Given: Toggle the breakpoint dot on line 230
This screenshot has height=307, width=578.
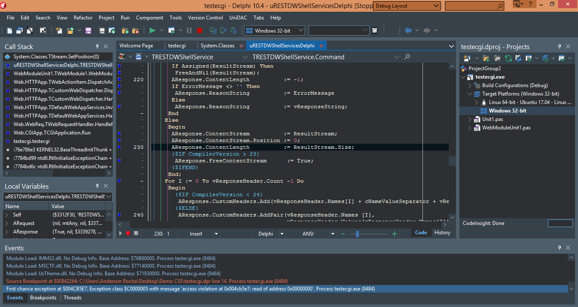Looking at the screenshot, I should pyautogui.click(x=119, y=147).
